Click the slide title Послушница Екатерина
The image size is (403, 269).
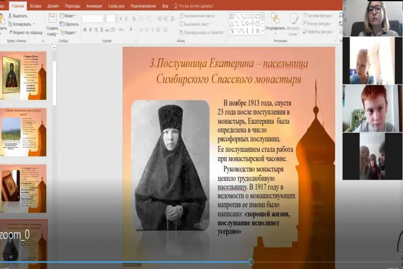tap(229, 71)
